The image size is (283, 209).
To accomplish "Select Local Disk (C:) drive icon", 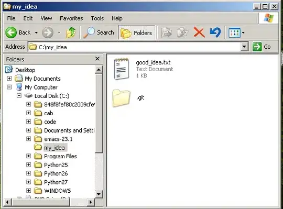I will pyautogui.click(x=28, y=95).
